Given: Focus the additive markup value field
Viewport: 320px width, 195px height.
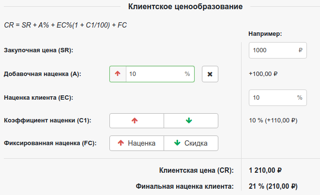Looking at the screenshot, I should pyautogui.click(x=155, y=74).
